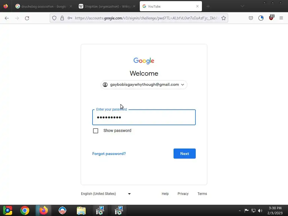The width and height of the screenshot is (288, 216).
Task: Go back using the back arrow
Action: coord(7,18)
